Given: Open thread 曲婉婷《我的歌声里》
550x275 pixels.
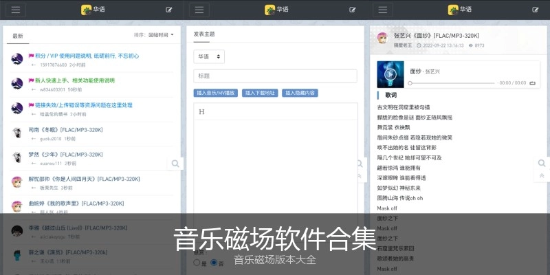Looking at the screenshot, I should (76, 203).
